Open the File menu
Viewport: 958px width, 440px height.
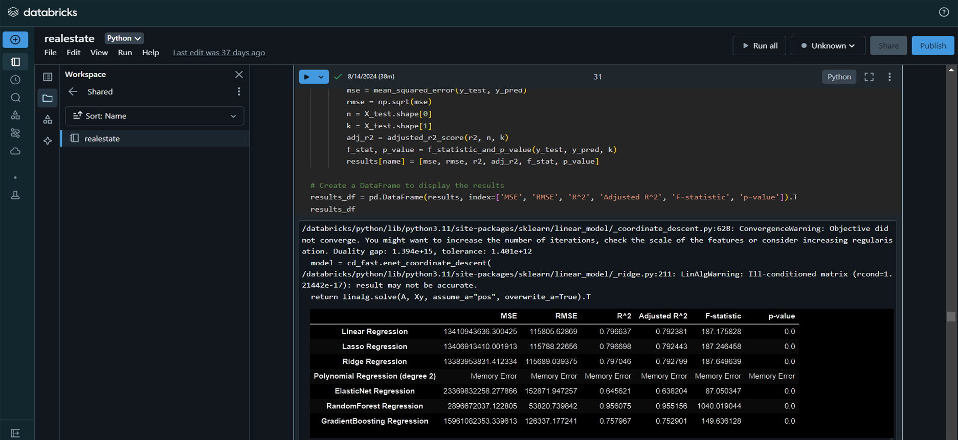coord(50,53)
